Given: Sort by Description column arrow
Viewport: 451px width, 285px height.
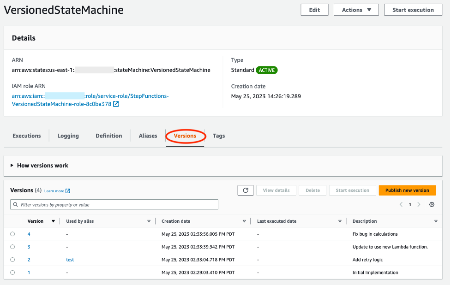Looking at the screenshot, I should pos(436,221).
